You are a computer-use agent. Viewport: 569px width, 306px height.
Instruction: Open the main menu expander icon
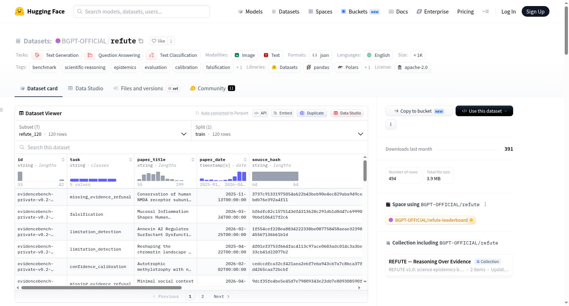click(x=485, y=11)
